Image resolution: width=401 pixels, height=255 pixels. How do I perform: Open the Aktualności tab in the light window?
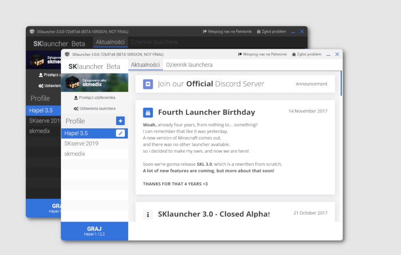pyautogui.click(x=145, y=65)
